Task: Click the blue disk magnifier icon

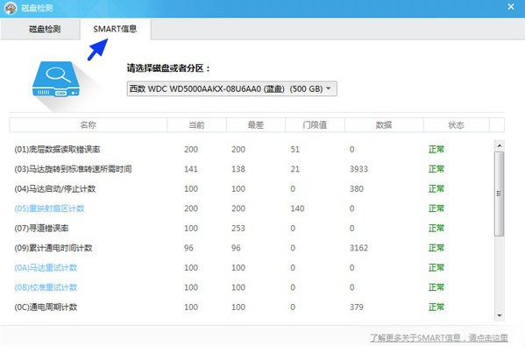Action: tap(56, 80)
